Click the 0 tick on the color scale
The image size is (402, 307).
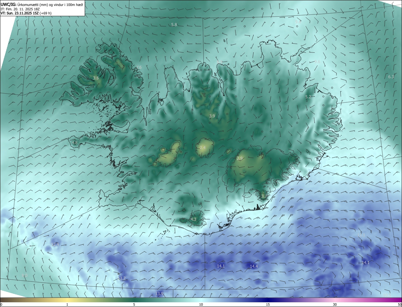click(1, 304)
